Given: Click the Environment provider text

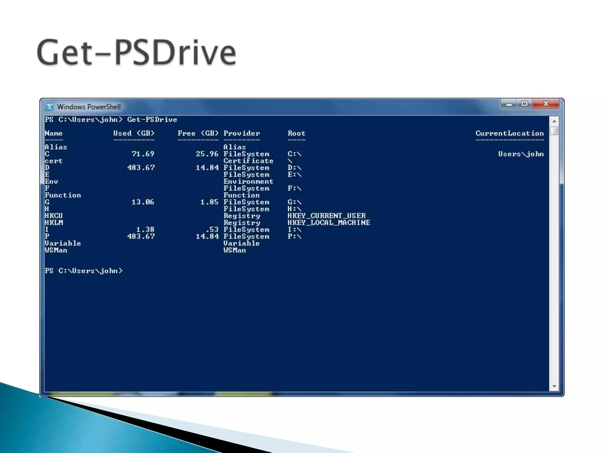Looking at the screenshot, I should [x=249, y=181].
